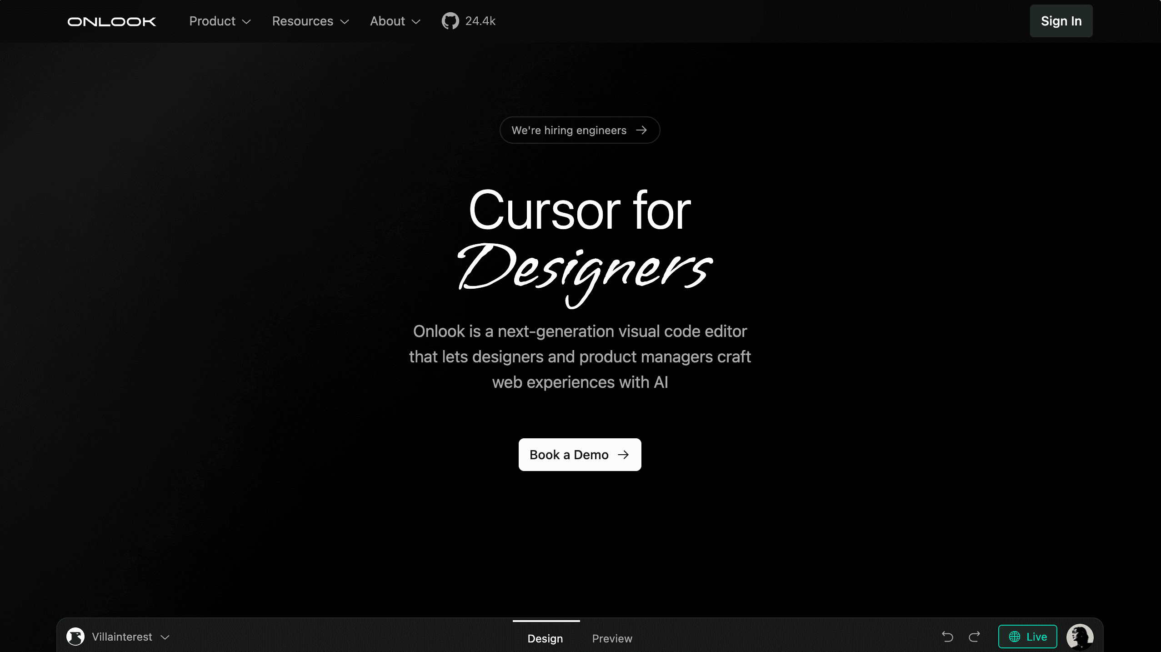Switch to the Preview tab

click(x=612, y=638)
